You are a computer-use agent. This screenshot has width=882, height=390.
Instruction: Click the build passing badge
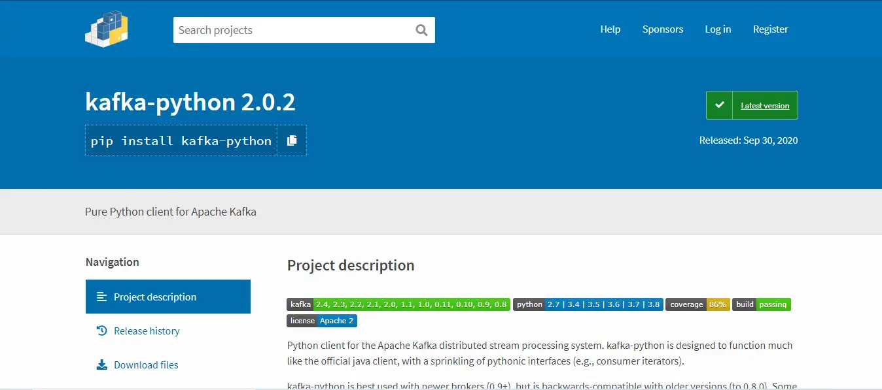[x=762, y=304]
